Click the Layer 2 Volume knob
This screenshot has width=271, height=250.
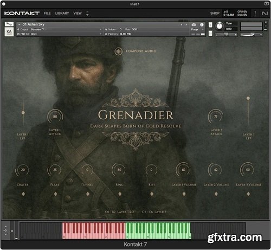[216, 170]
